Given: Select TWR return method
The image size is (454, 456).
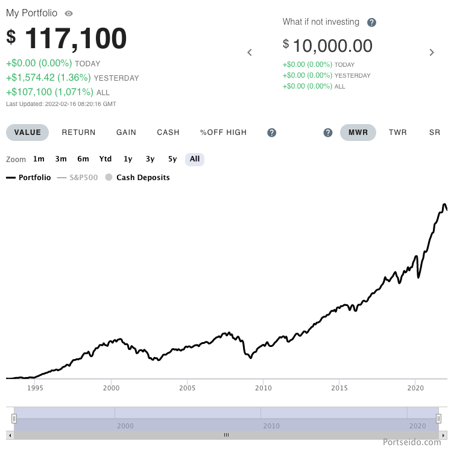Looking at the screenshot, I should point(398,133).
